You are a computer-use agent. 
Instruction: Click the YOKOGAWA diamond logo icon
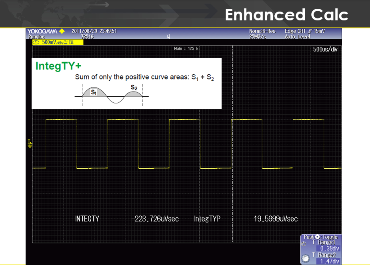pyautogui.click(x=61, y=31)
